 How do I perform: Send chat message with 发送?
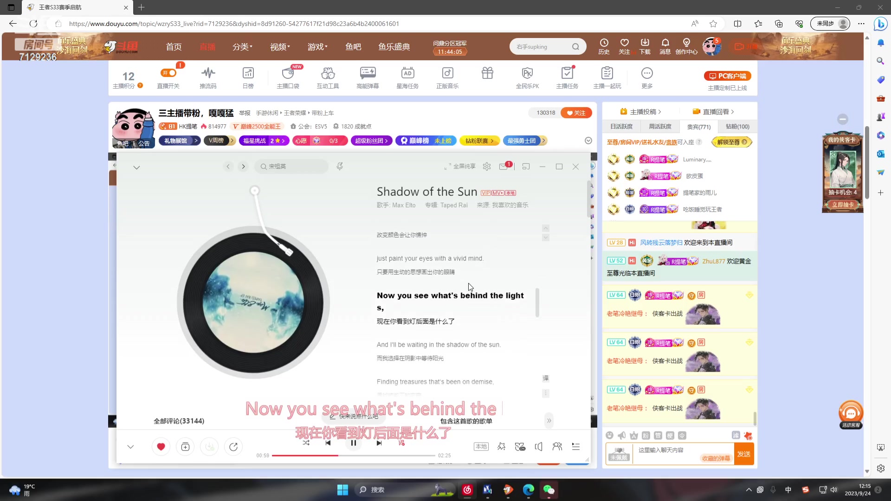point(744,454)
